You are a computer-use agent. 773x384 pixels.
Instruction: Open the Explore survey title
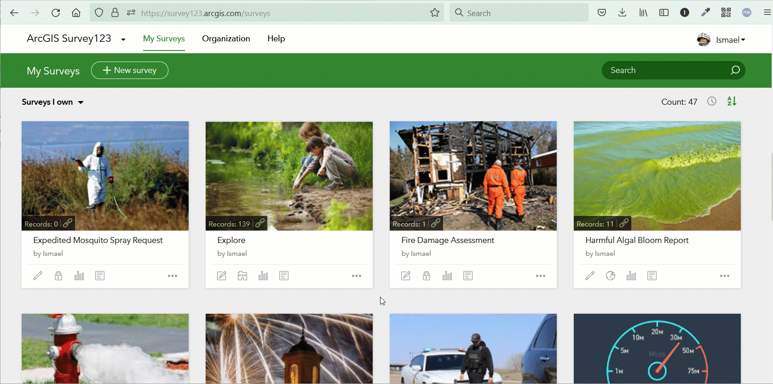point(231,240)
